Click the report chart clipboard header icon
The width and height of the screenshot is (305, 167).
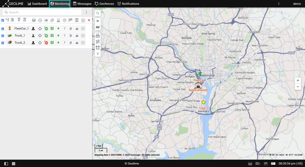77,20
